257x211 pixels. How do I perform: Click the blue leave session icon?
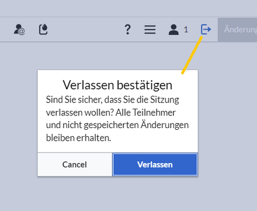click(206, 29)
